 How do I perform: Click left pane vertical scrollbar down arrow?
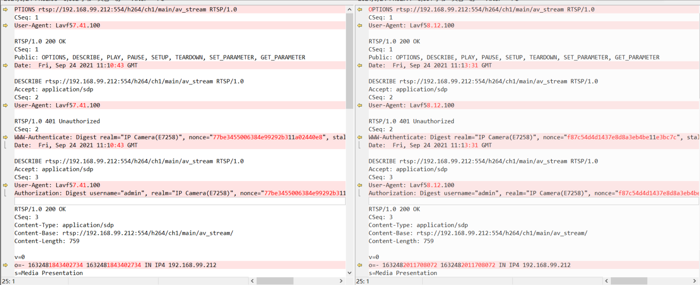pyautogui.click(x=350, y=273)
